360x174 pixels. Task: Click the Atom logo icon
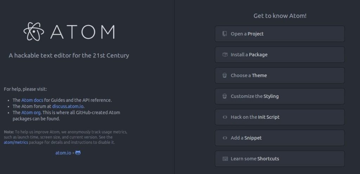tap(34, 31)
